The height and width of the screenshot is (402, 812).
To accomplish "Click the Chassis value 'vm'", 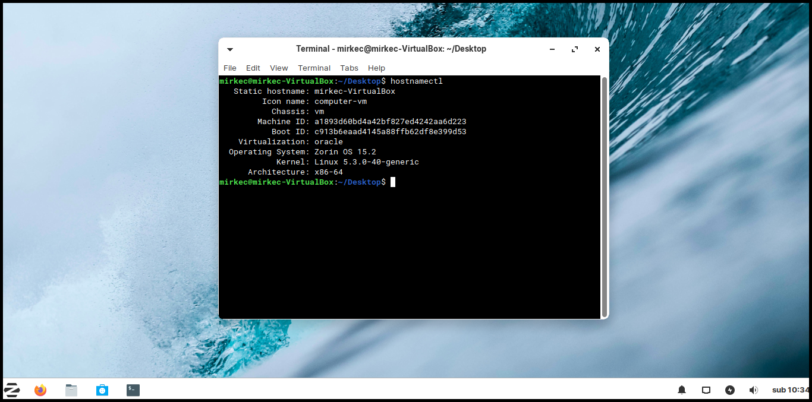I will (319, 111).
